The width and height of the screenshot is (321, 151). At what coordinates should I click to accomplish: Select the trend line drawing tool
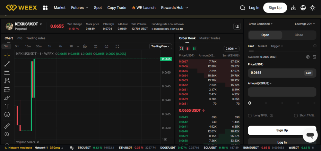(x=7, y=64)
